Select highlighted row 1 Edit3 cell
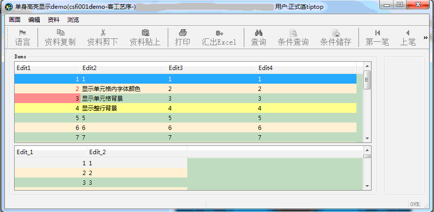The image size is (434, 212). point(212,79)
